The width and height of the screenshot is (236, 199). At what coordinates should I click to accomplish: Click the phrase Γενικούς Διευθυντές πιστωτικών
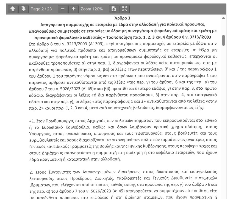pyautogui.click(x=186, y=178)
